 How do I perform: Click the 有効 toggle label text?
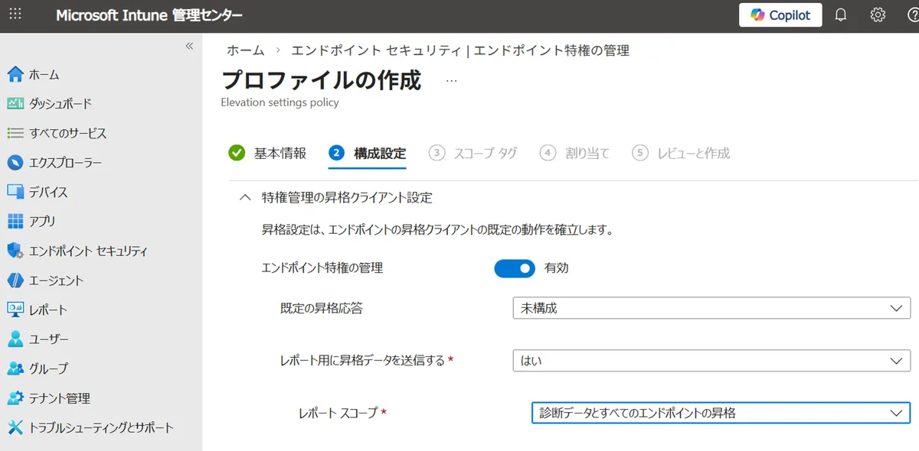click(556, 268)
